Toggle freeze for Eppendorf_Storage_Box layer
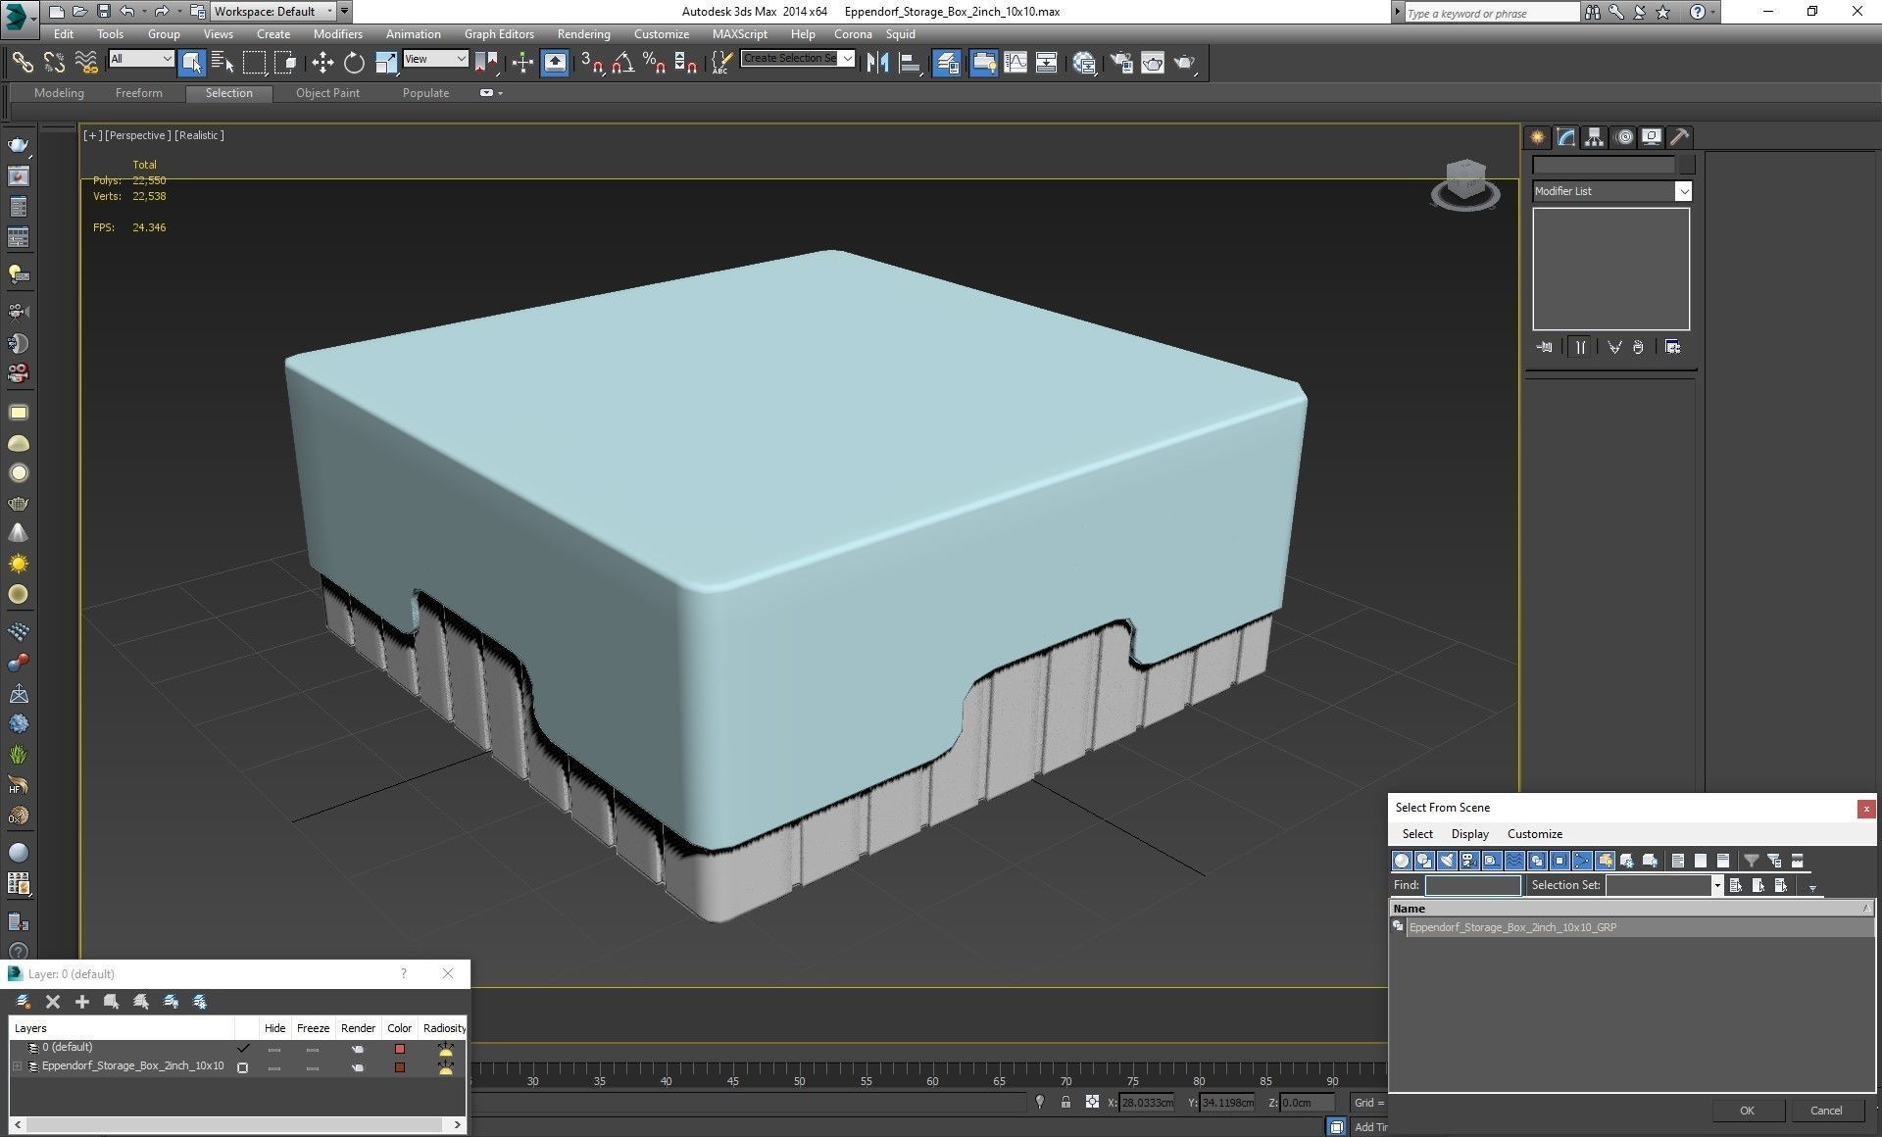 click(x=313, y=1067)
